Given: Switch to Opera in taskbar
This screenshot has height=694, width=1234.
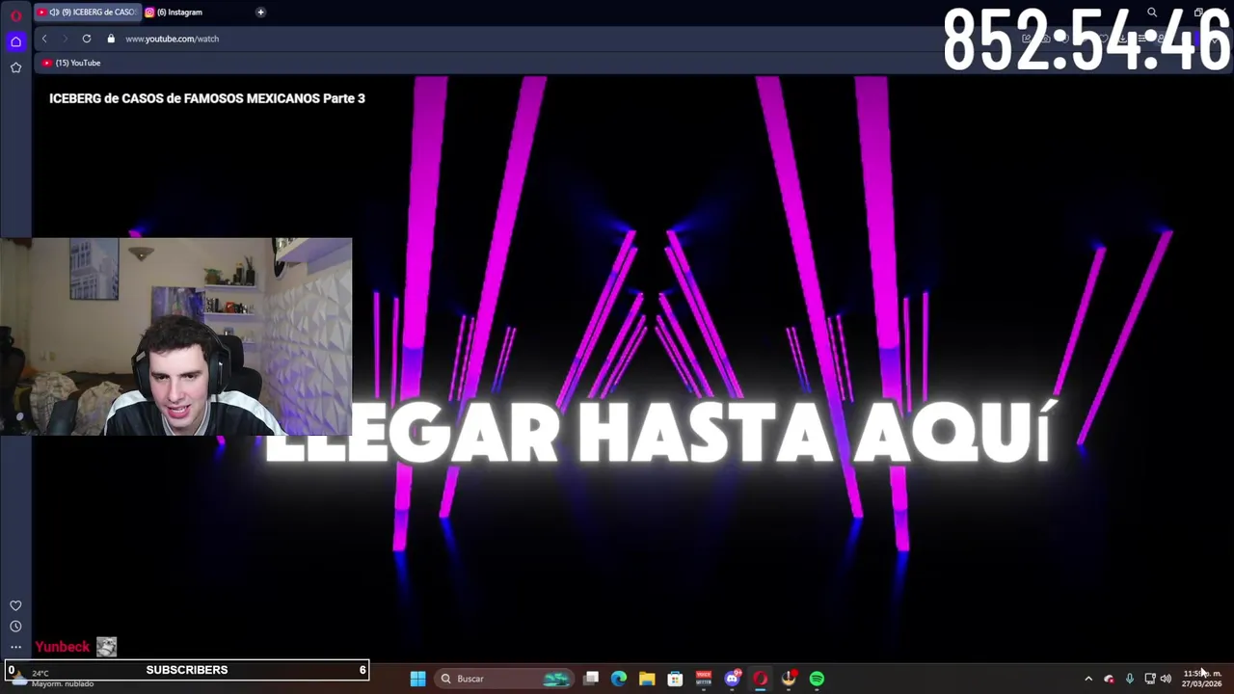Looking at the screenshot, I should pos(760,679).
